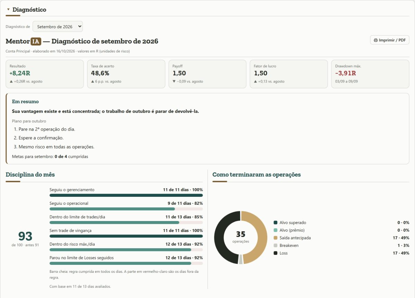Click 'Metas para setembro: 0 de 4 cumpridas'

[x=50, y=156]
